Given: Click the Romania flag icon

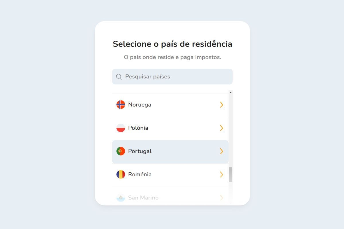Looking at the screenshot, I should pyautogui.click(x=121, y=174).
